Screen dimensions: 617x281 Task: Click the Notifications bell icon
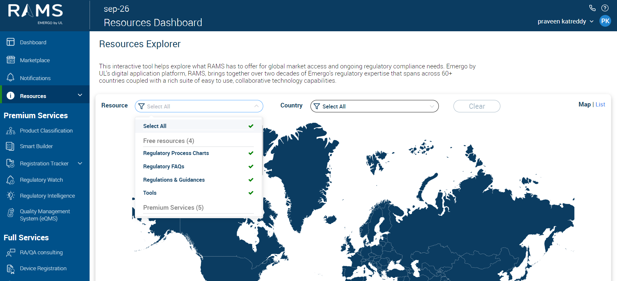tap(11, 77)
